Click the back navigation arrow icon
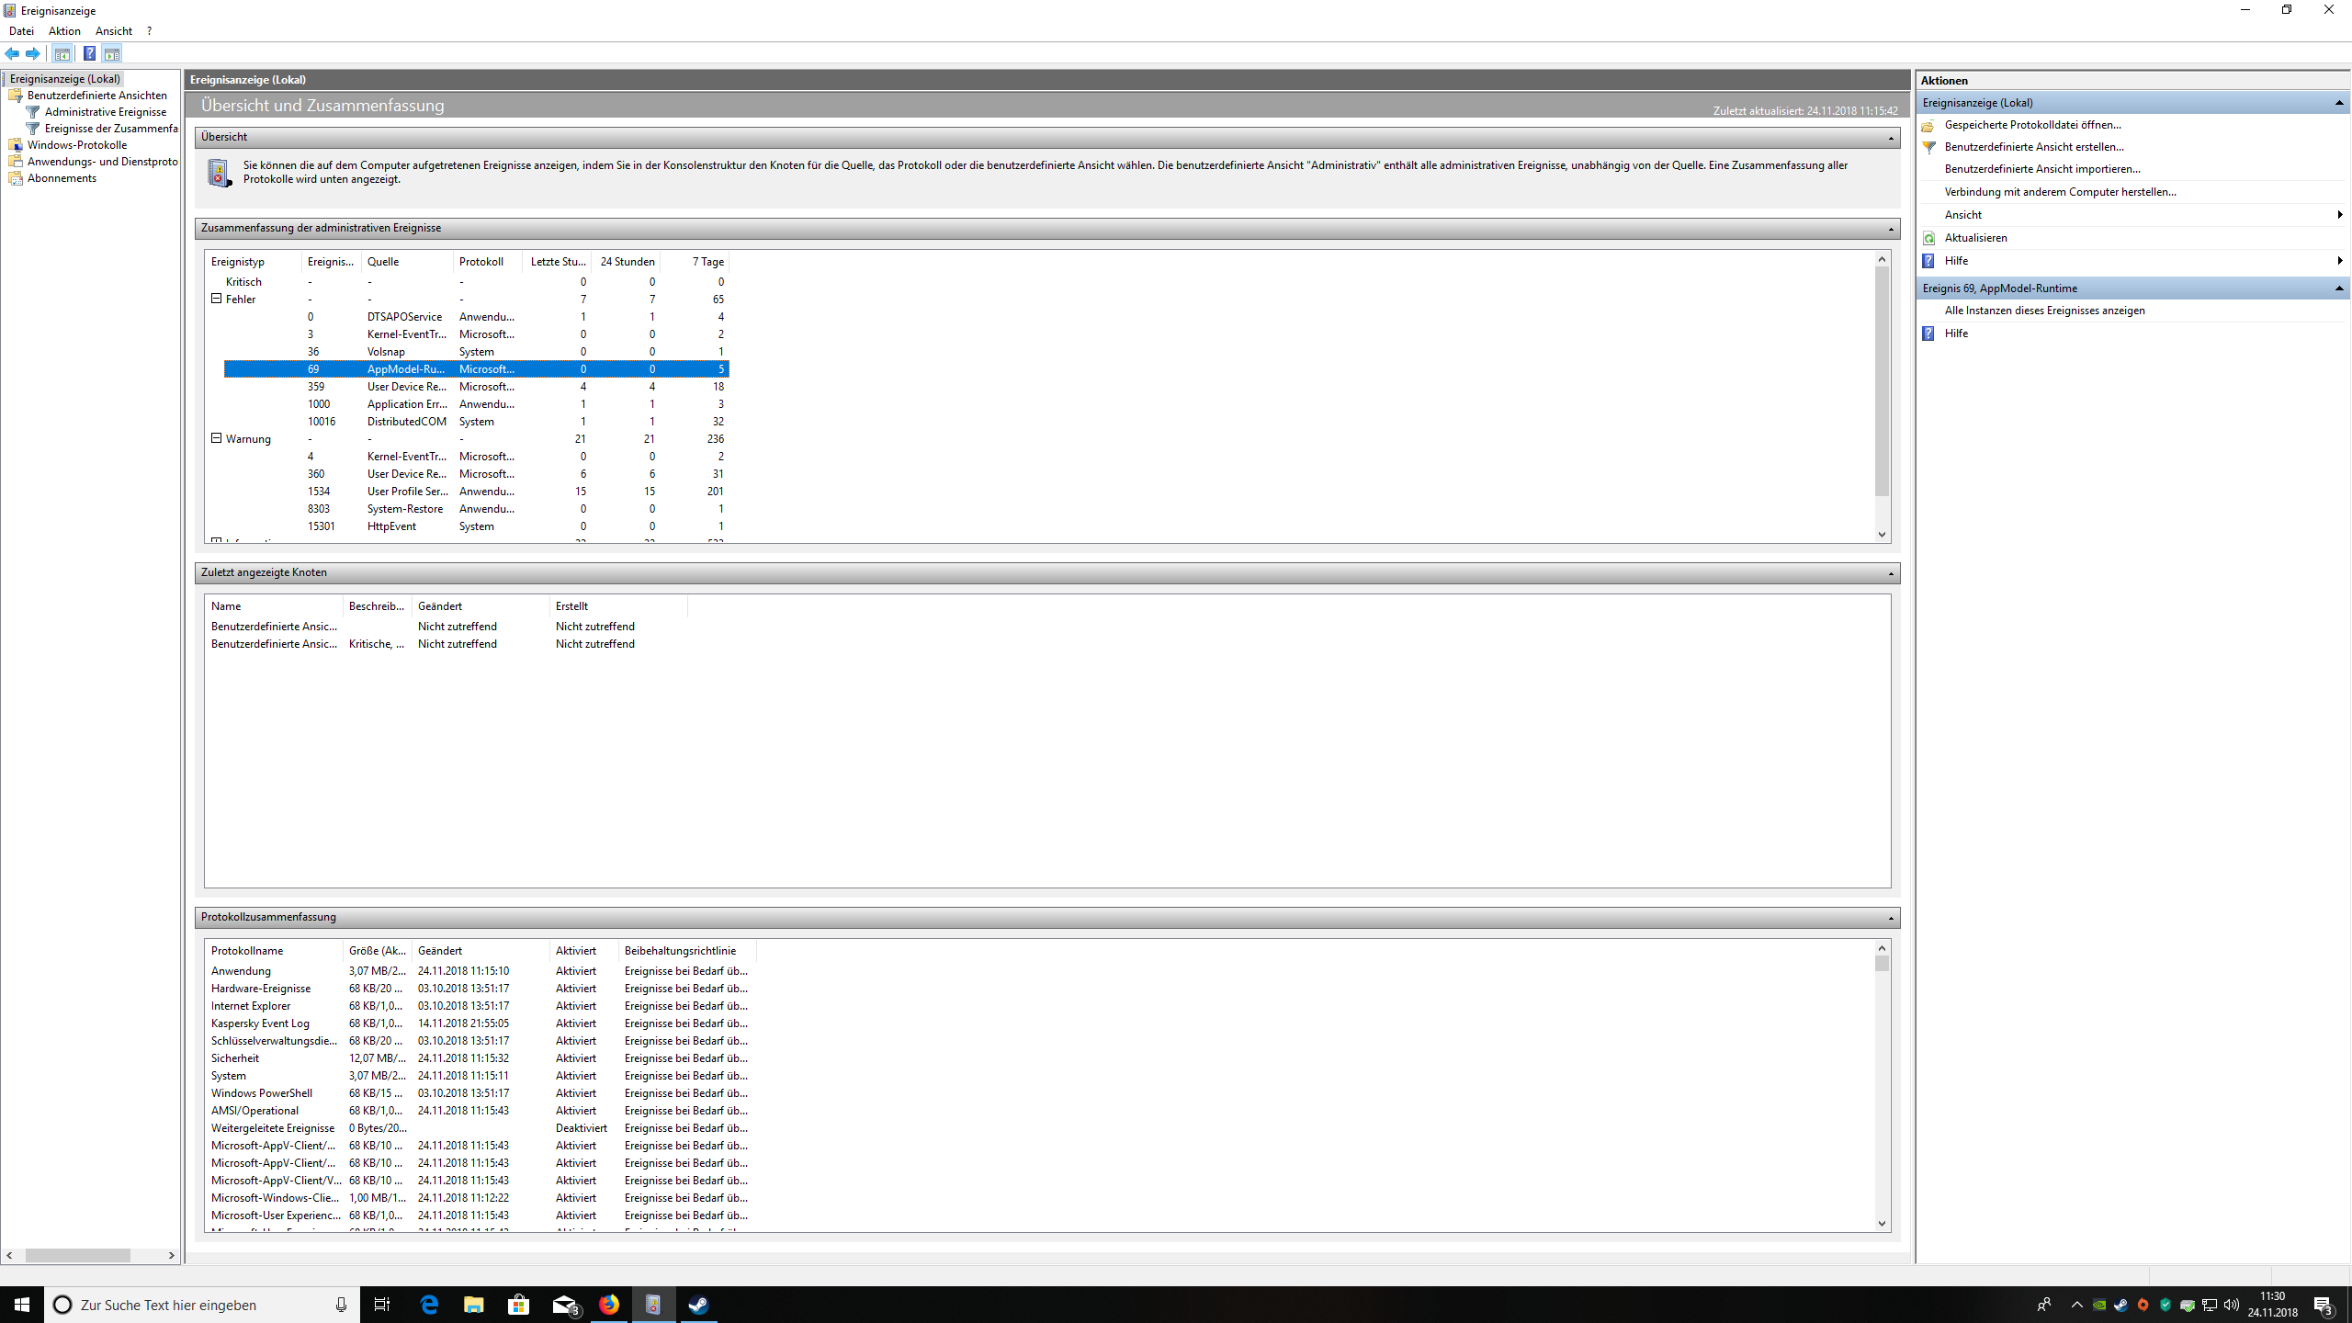This screenshot has width=2352, height=1323. coord(12,53)
